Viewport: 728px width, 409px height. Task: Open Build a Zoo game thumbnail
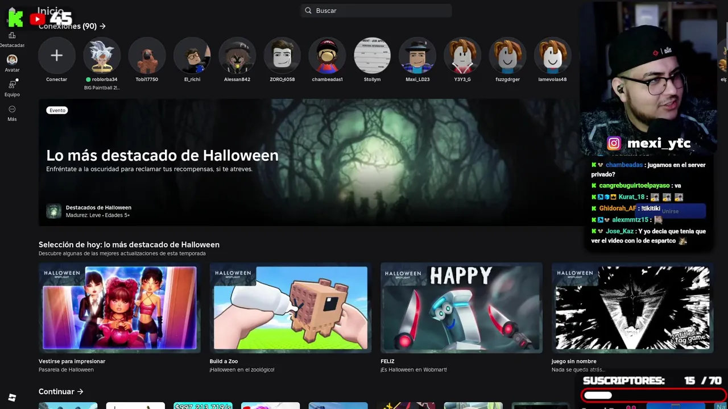(x=290, y=307)
